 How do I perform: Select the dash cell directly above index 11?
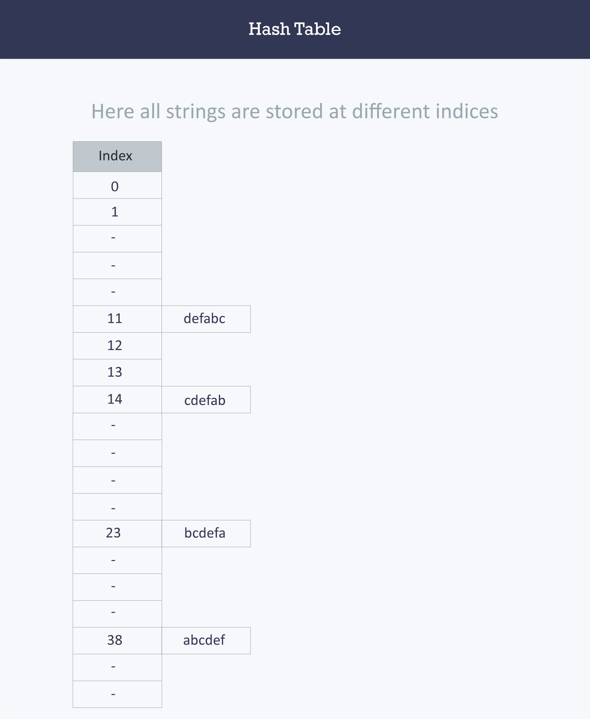[x=117, y=292]
